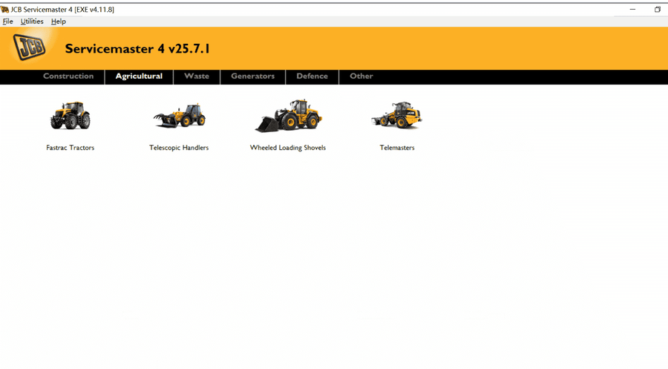
Task: Click the Fastrac Tractors text label
Action: 70,148
